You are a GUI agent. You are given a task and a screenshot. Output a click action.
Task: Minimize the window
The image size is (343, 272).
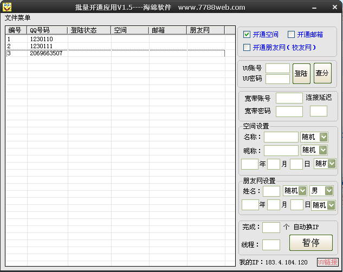[x=314, y=8]
